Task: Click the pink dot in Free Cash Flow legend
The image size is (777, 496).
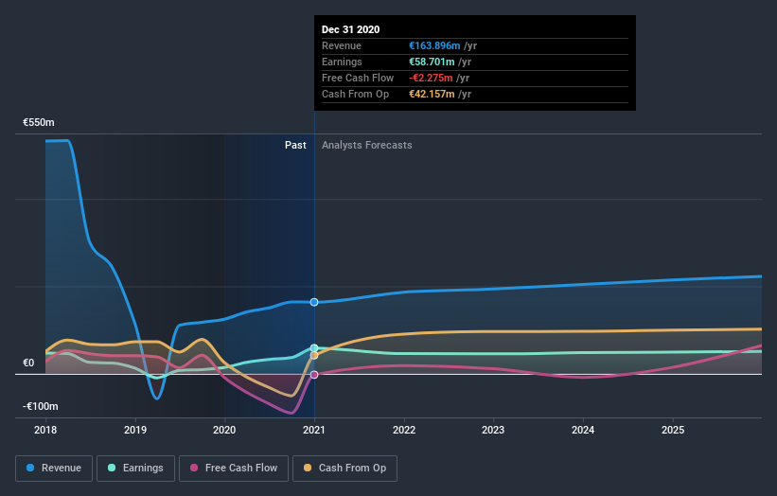Action: click(x=194, y=468)
